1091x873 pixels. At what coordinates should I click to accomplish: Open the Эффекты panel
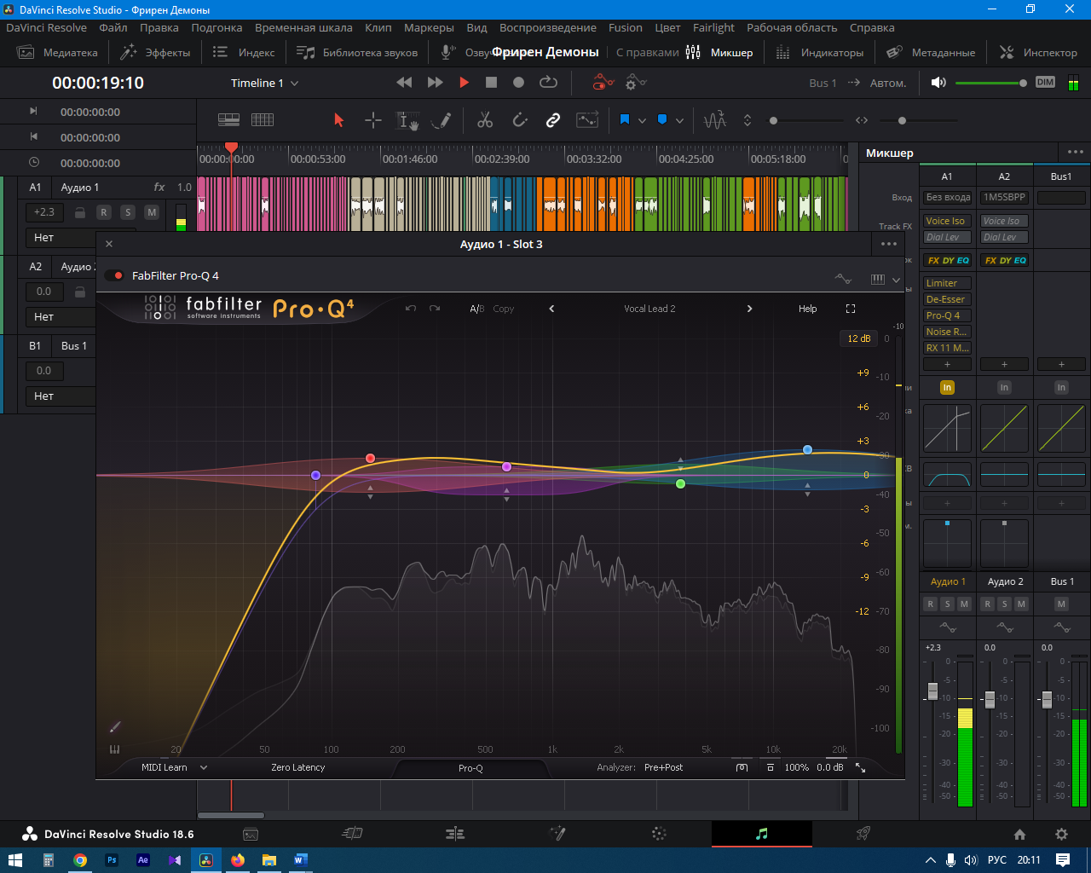click(155, 53)
